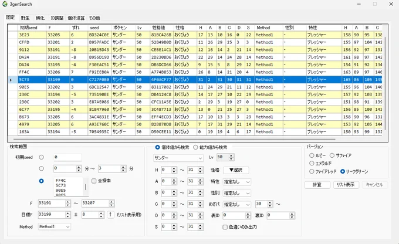Select the row with seed 163A
The width and height of the screenshot is (399, 244).
click(195, 132)
